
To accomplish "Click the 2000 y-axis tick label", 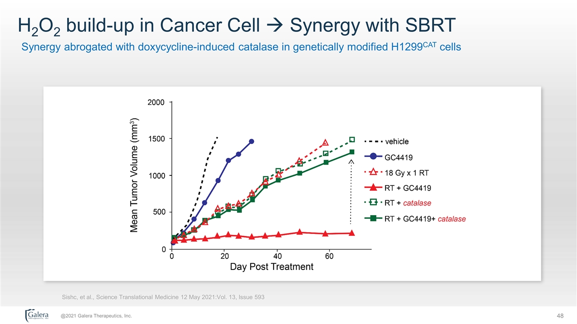I will point(156,102).
